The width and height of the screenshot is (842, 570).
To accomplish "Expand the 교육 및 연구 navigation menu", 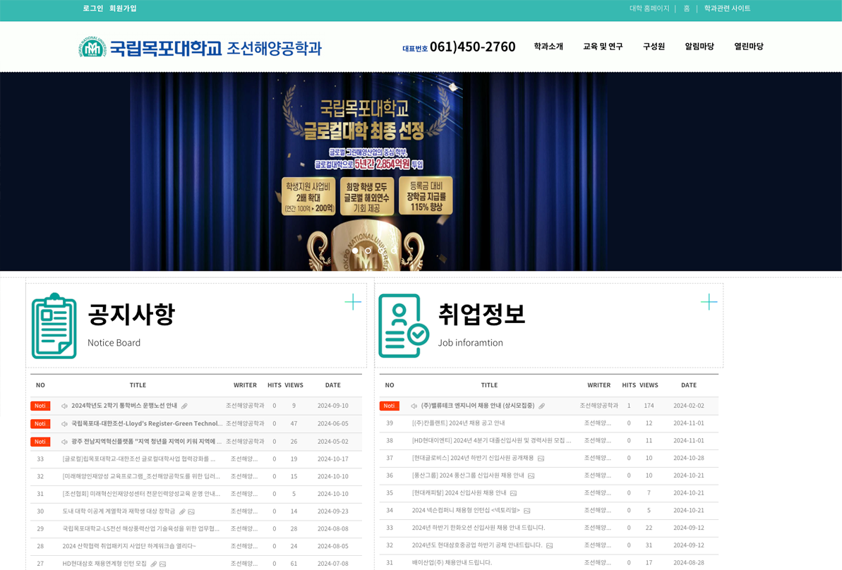I will (603, 47).
